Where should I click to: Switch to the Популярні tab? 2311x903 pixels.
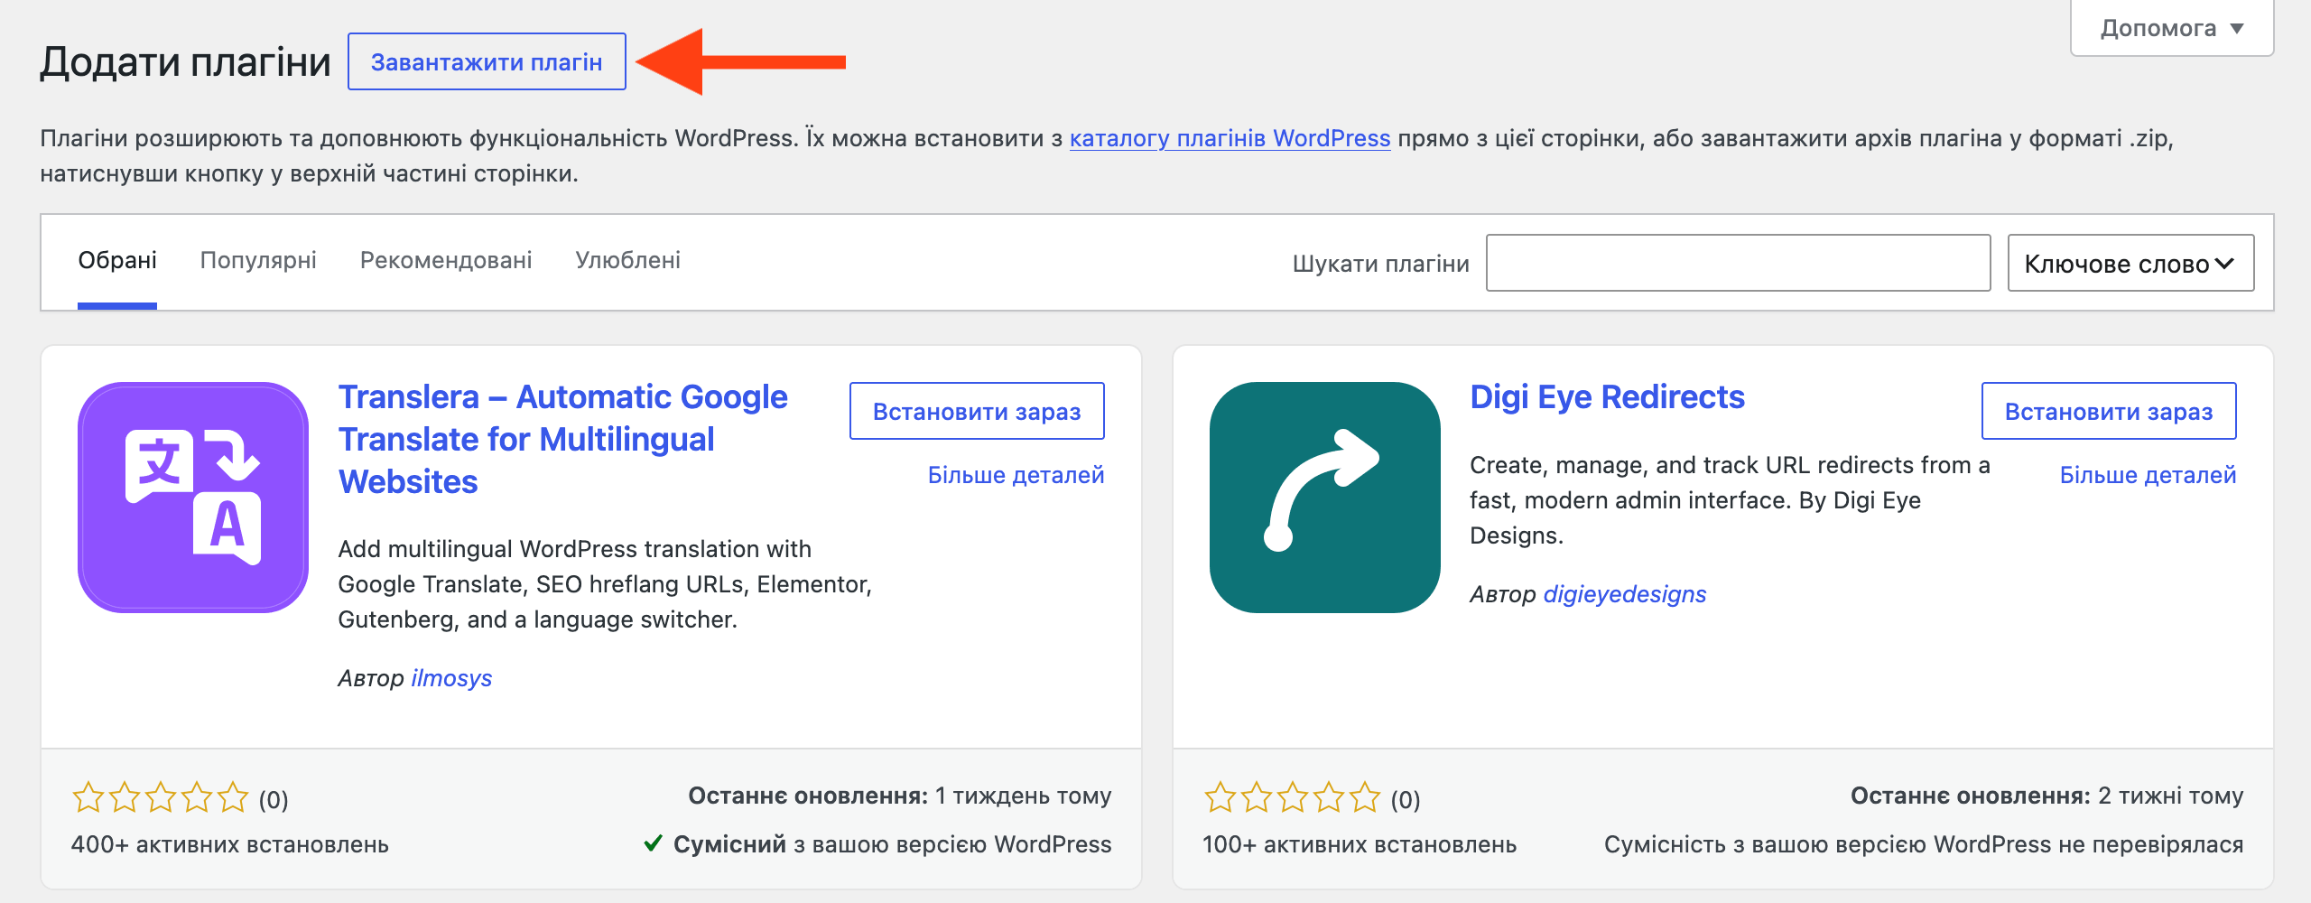(x=258, y=261)
